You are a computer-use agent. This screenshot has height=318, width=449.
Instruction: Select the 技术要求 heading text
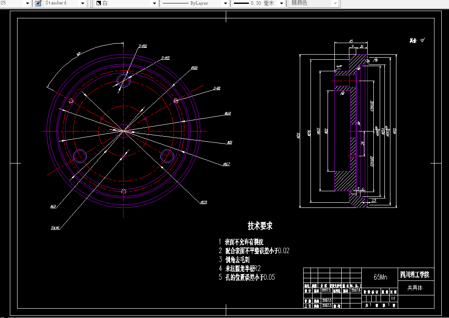coord(260,225)
